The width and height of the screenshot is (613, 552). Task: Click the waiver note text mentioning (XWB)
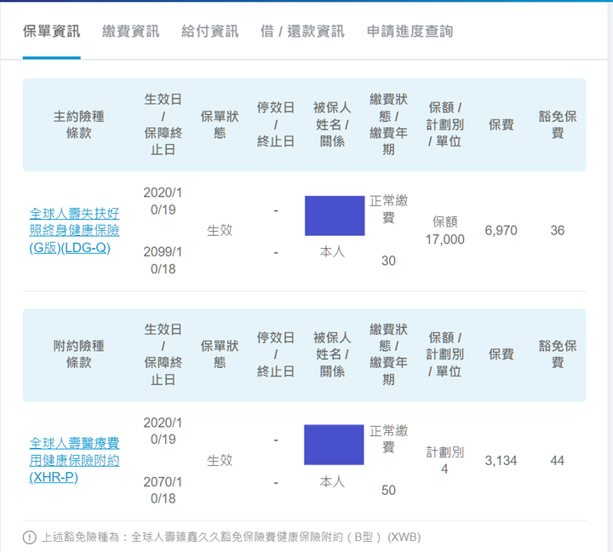[x=231, y=538]
